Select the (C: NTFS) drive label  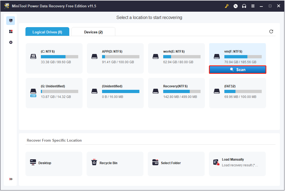click(48, 51)
